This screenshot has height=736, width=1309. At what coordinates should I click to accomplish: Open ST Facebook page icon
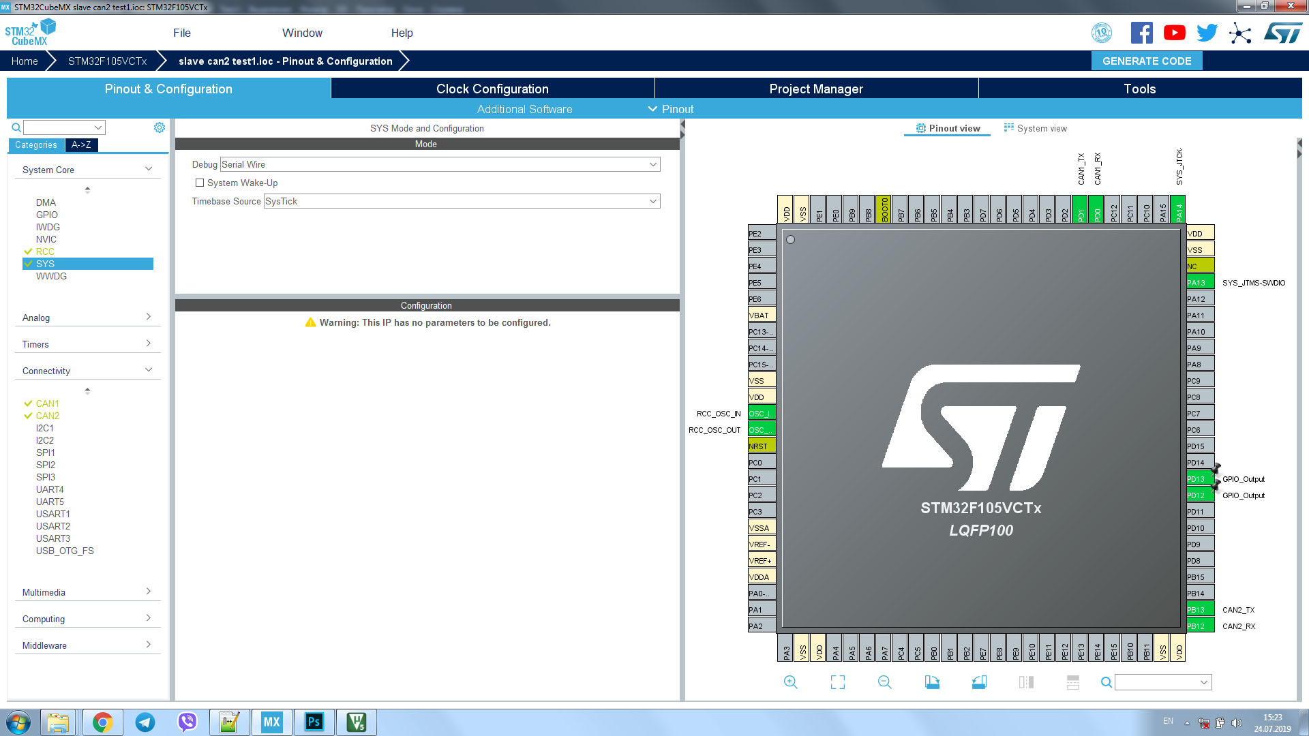1142,33
